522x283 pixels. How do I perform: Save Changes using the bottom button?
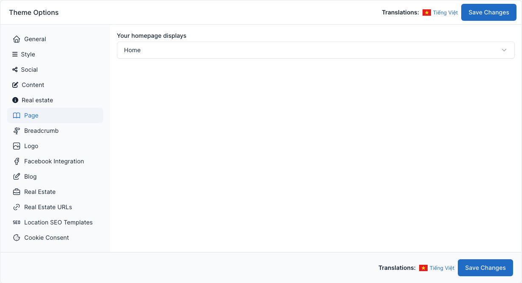coord(485,268)
